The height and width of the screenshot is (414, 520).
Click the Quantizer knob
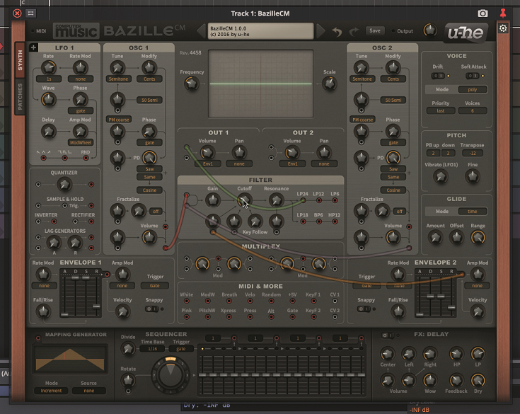64,184
